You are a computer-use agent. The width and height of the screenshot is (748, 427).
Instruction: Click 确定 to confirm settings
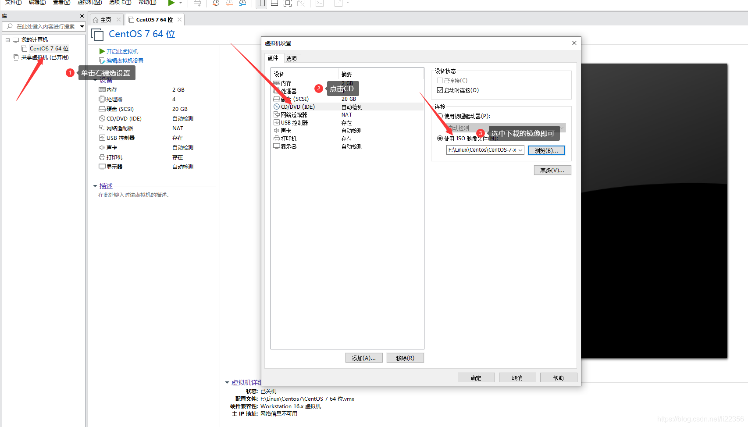click(476, 377)
